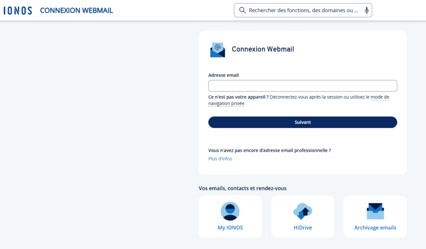Click the My IONOS user avatar icon
The image size is (426, 249).
pyautogui.click(x=230, y=211)
